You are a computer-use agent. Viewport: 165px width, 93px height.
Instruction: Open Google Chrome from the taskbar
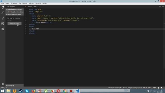pyautogui.click(x=65, y=91)
